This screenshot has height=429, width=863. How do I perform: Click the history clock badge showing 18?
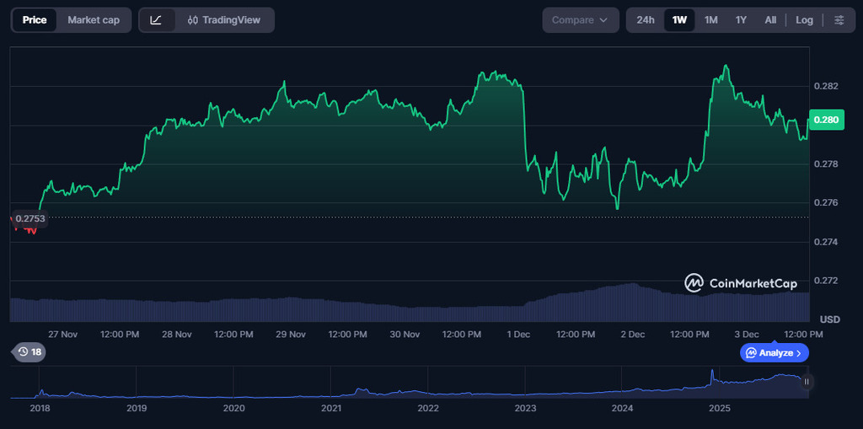[x=29, y=352]
